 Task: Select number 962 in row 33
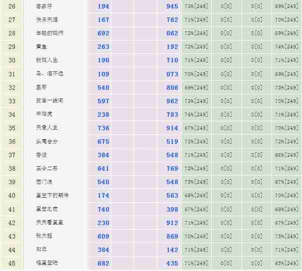pyautogui.click(x=172, y=101)
